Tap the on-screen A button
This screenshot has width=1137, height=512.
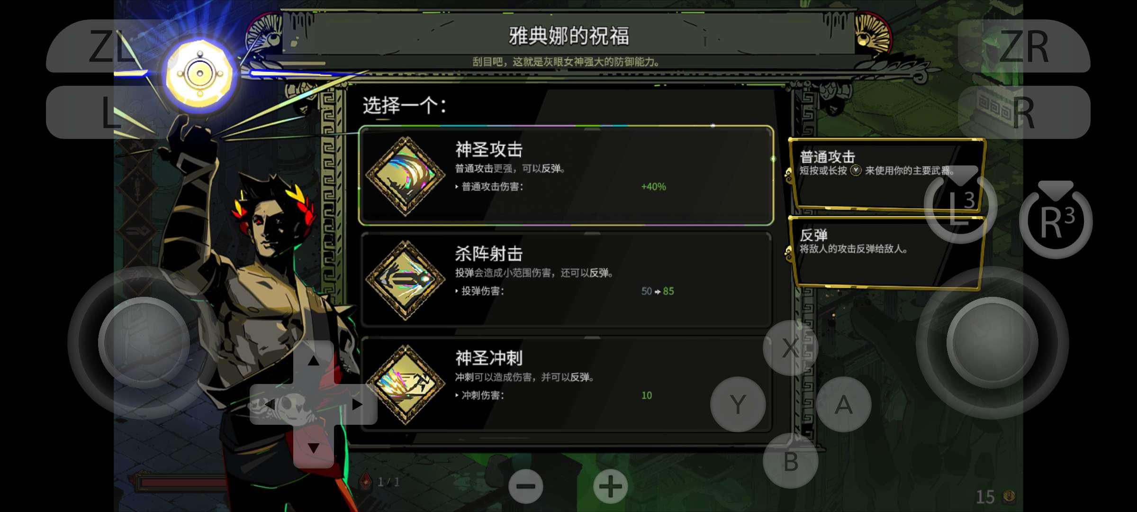coord(843,404)
